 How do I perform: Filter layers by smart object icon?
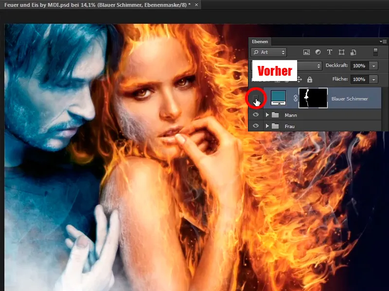(354, 52)
